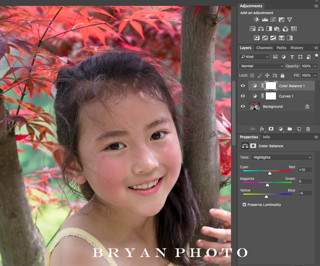Open the Kind filter dropdown
The image size is (320, 266).
[x=254, y=57]
